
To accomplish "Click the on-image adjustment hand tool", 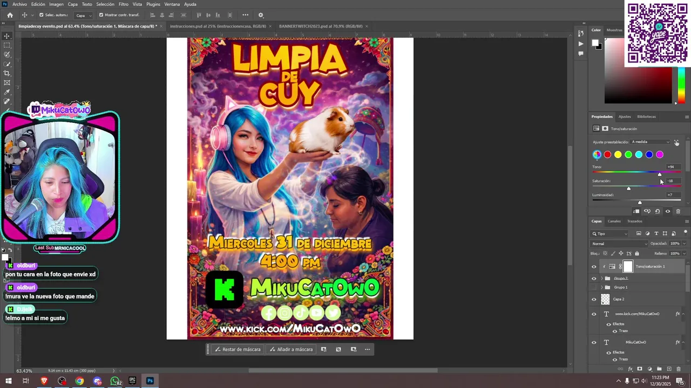I will [676, 142].
